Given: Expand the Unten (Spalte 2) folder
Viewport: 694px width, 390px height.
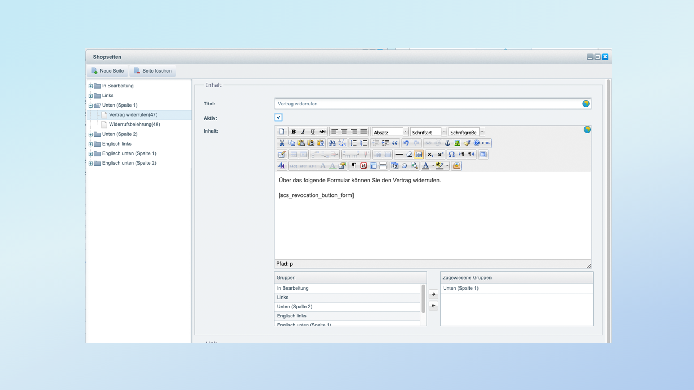Looking at the screenshot, I should 90,134.
